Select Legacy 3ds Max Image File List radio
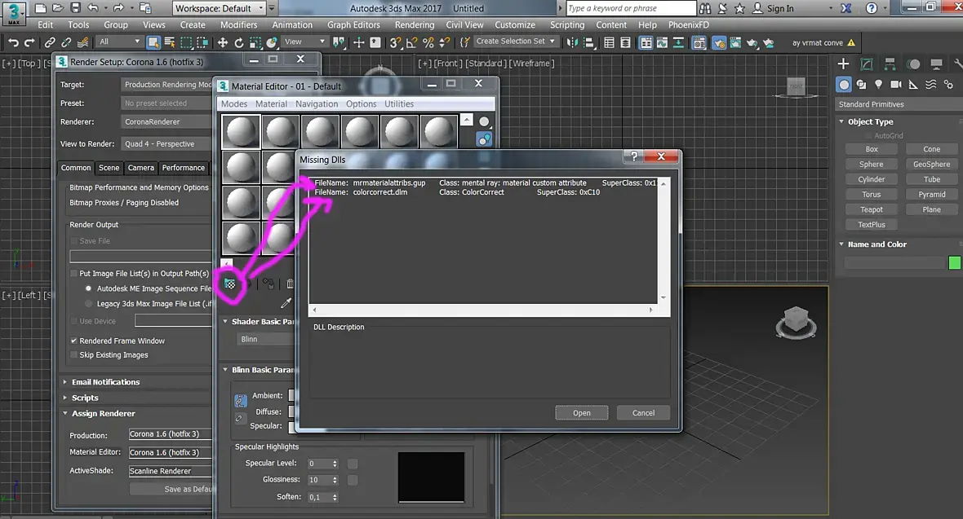The image size is (963, 519). pos(88,303)
